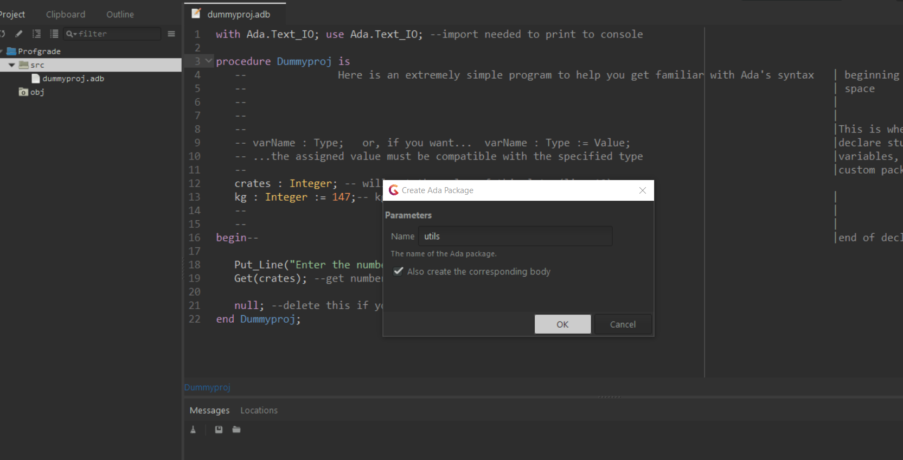The width and height of the screenshot is (903, 460).
Task: Select the dummyproj.adb editor tab
Action: [235, 14]
